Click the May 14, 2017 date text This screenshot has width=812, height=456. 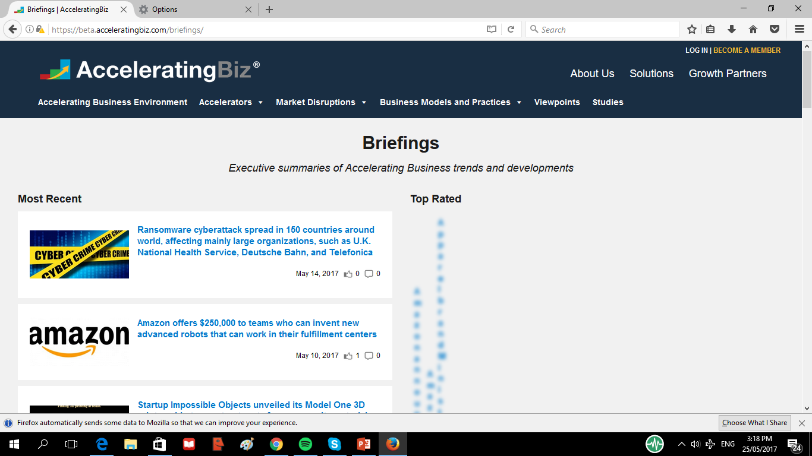coord(317,274)
